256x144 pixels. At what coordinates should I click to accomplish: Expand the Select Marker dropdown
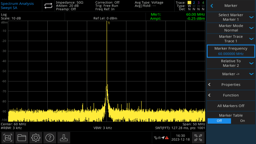pyautogui.click(x=231, y=17)
